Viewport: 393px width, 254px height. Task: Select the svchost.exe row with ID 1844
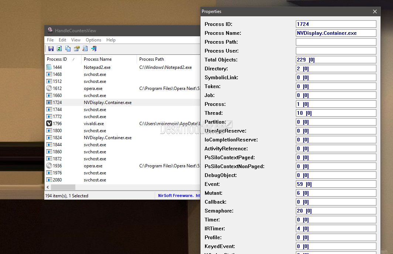click(123, 144)
